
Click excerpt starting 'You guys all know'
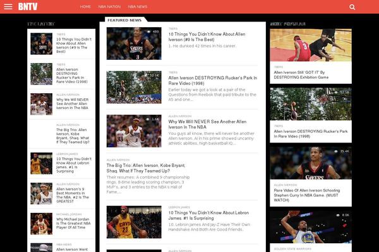click(x=211, y=139)
